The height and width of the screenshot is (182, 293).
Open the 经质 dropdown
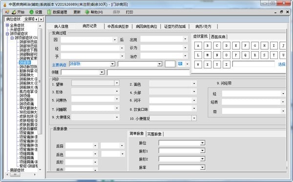(x=283, y=102)
